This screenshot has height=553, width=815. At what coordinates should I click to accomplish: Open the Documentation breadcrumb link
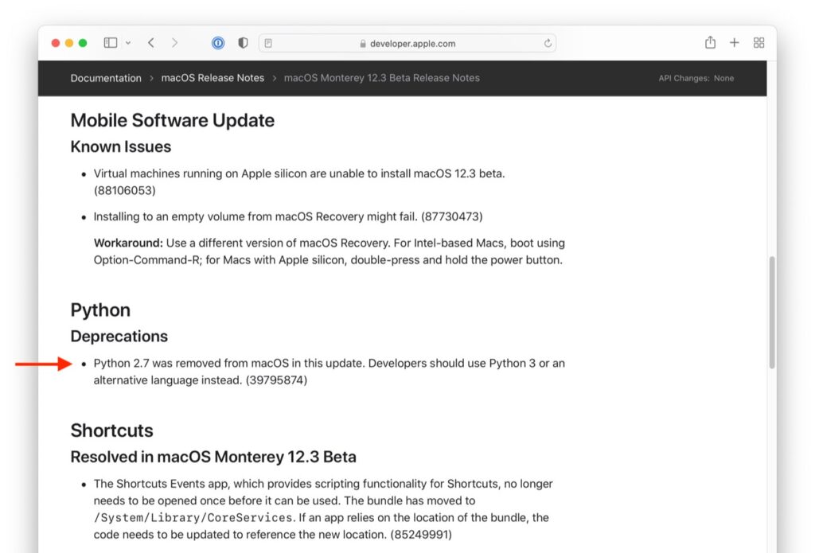coord(106,77)
